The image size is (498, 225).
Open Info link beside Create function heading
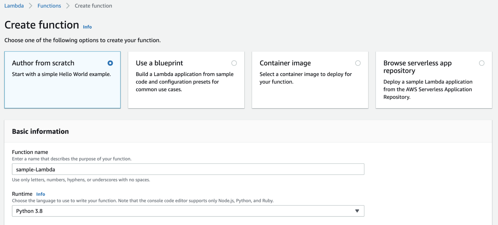(87, 27)
